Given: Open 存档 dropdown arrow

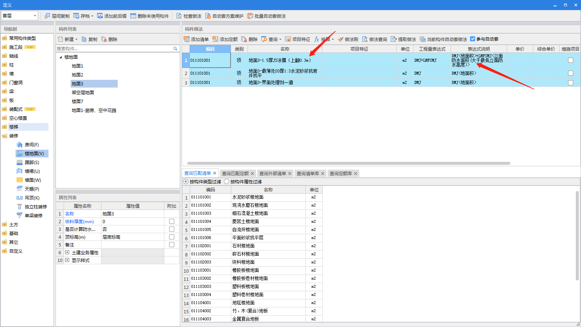Looking at the screenshot, I should pyautogui.click(x=92, y=16).
